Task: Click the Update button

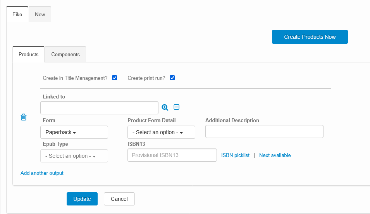Action: (x=82, y=199)
